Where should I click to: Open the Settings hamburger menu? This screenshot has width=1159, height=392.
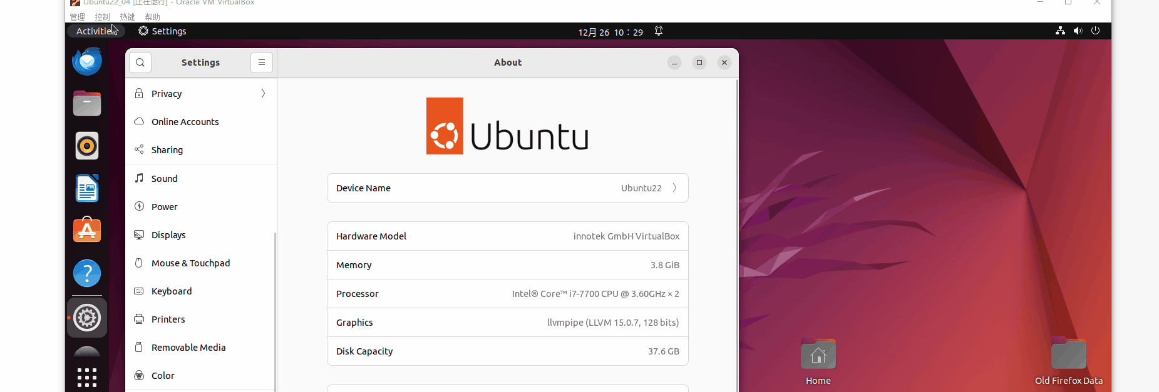pos(262,63)
